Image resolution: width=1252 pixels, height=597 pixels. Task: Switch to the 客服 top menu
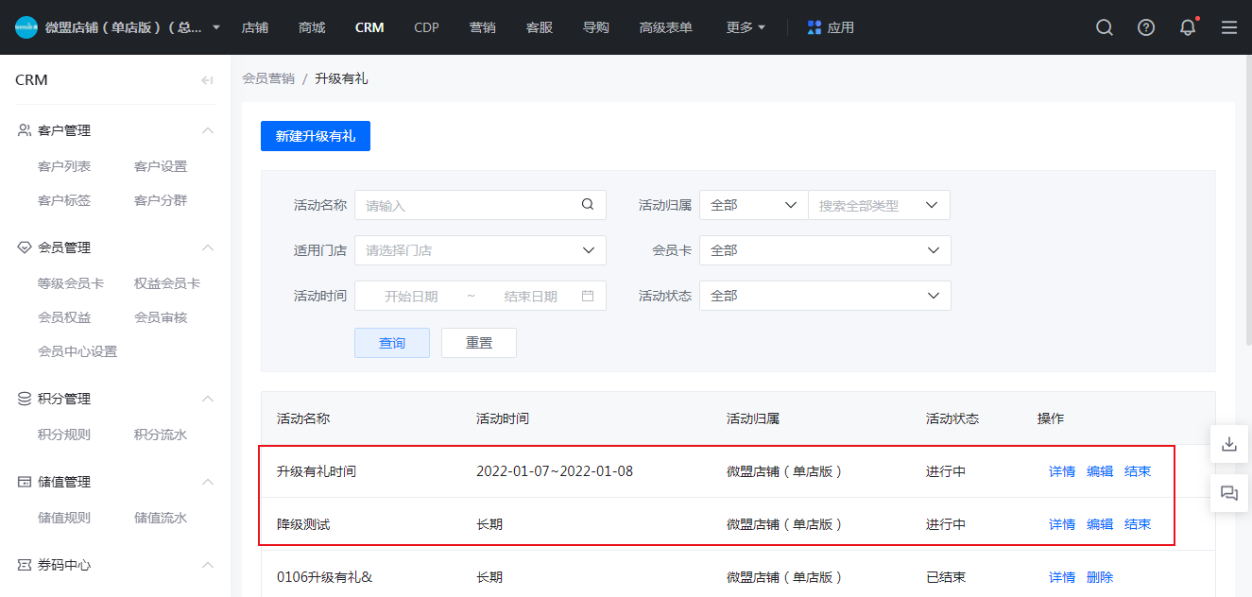pos(540,27)
